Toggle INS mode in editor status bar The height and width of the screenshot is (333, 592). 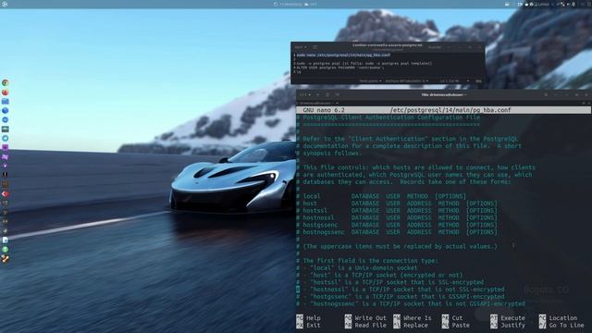(x=478, y=80)
